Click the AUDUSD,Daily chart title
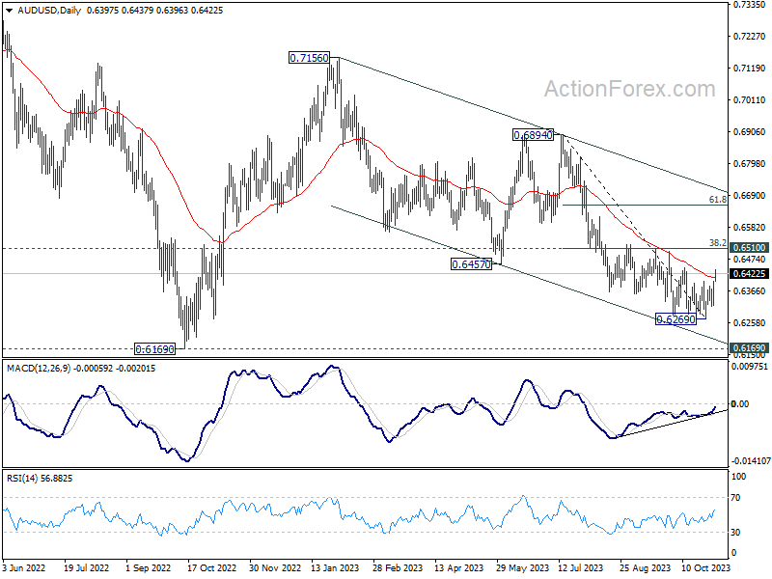The height and width of the screenshot is (579, 772). 49,11
